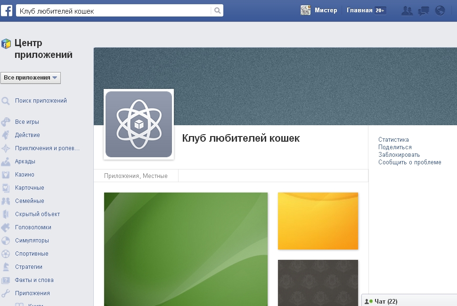Open the notifications globe icon
457x306 pixels.
click(x=440, y=11)
